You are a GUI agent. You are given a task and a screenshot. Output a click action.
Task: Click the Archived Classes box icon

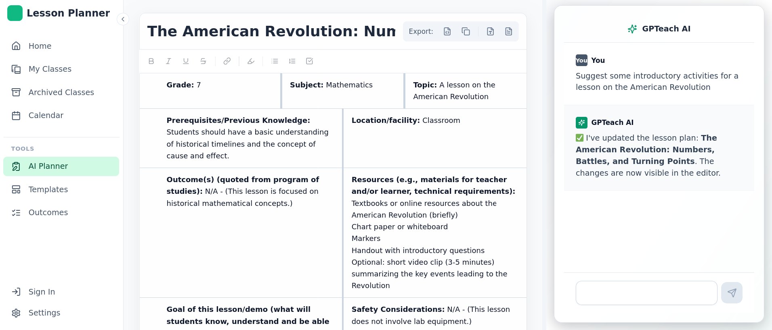pyautogui.click(x=16, y=92)
